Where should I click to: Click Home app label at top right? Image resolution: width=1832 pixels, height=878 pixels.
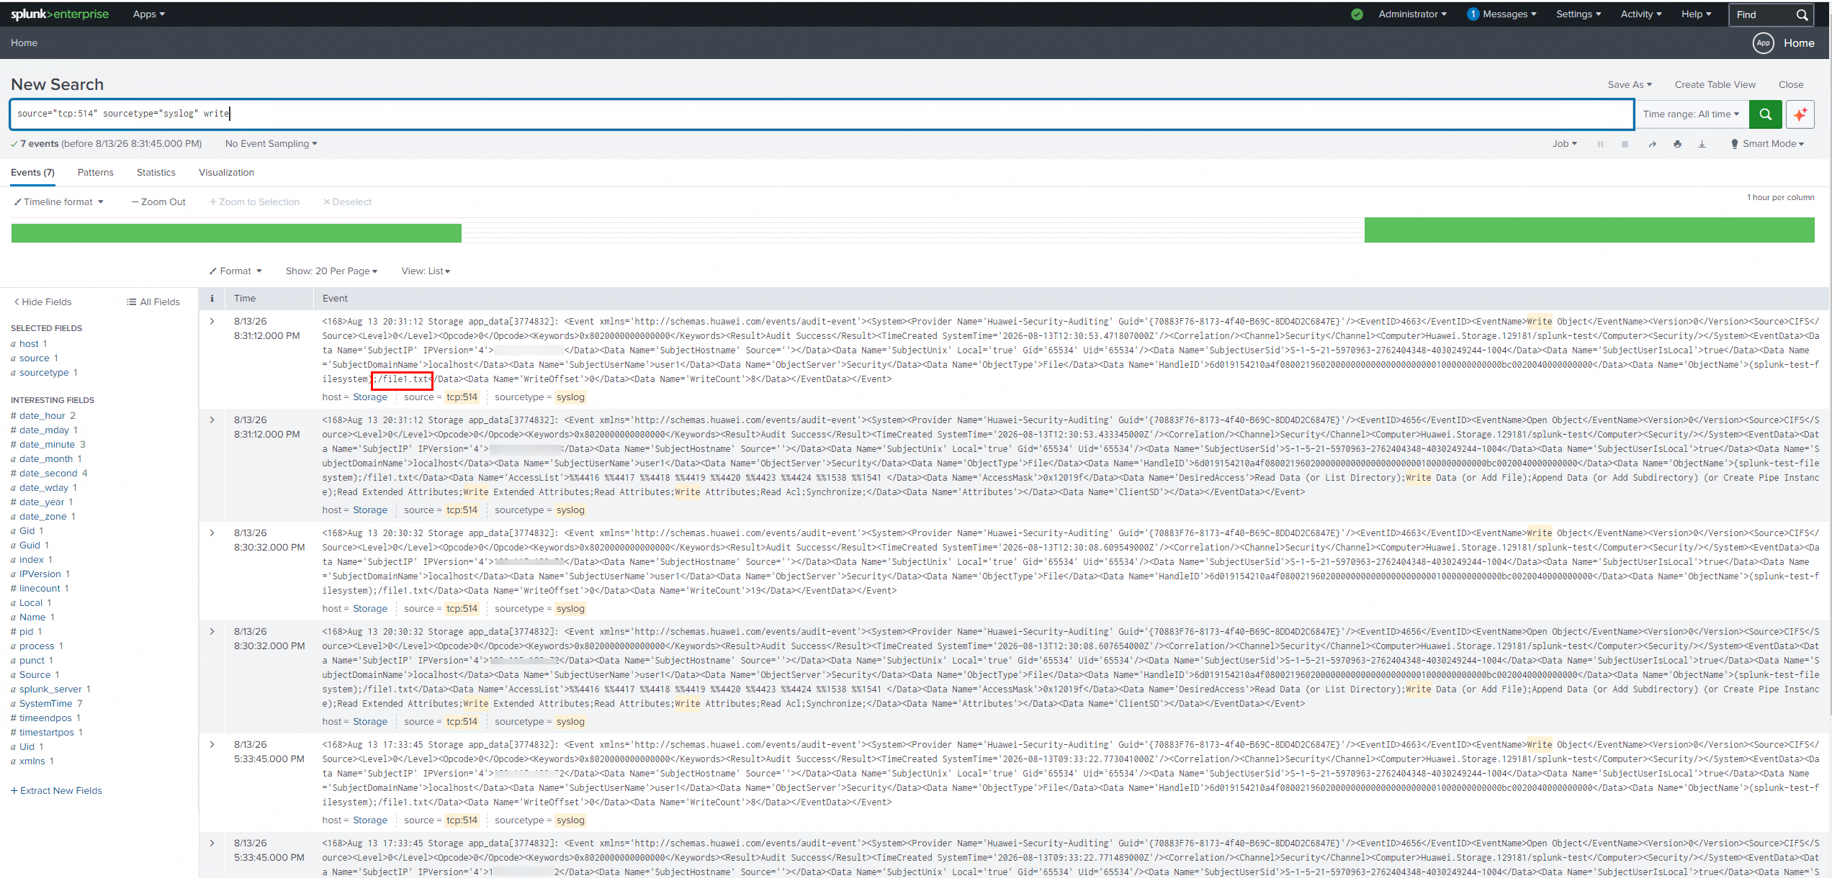point(1799,43)
